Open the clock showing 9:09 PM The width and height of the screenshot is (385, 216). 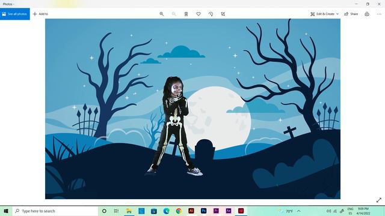(363, 211)
